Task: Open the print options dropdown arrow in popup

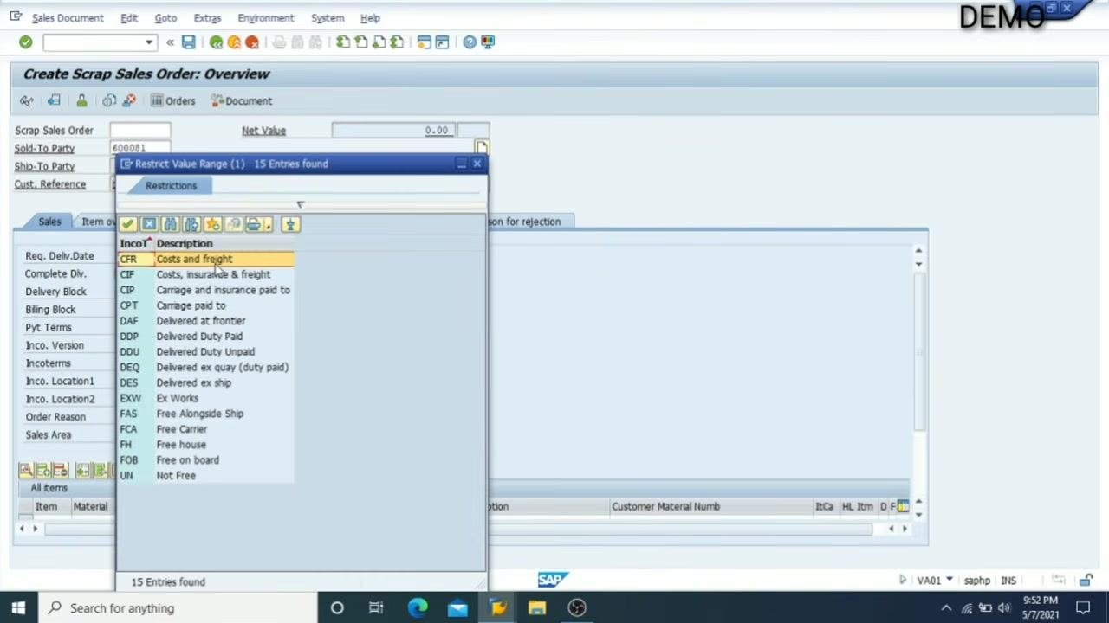Action: point(269,225)
